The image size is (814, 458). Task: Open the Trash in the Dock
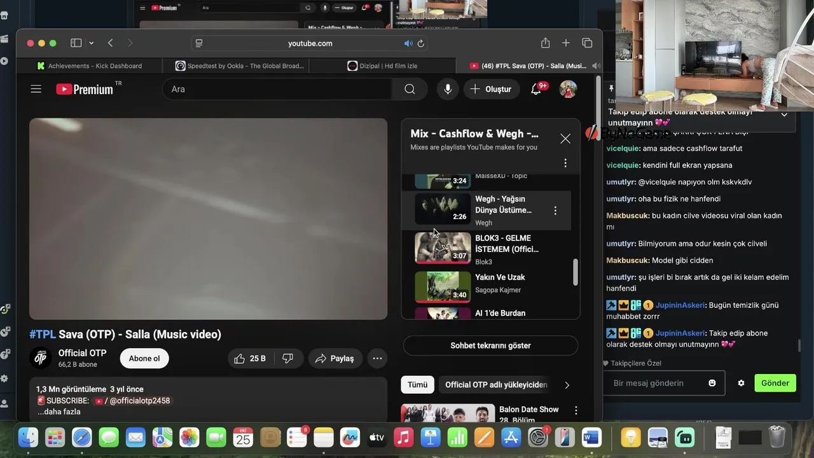coord(777,437)
